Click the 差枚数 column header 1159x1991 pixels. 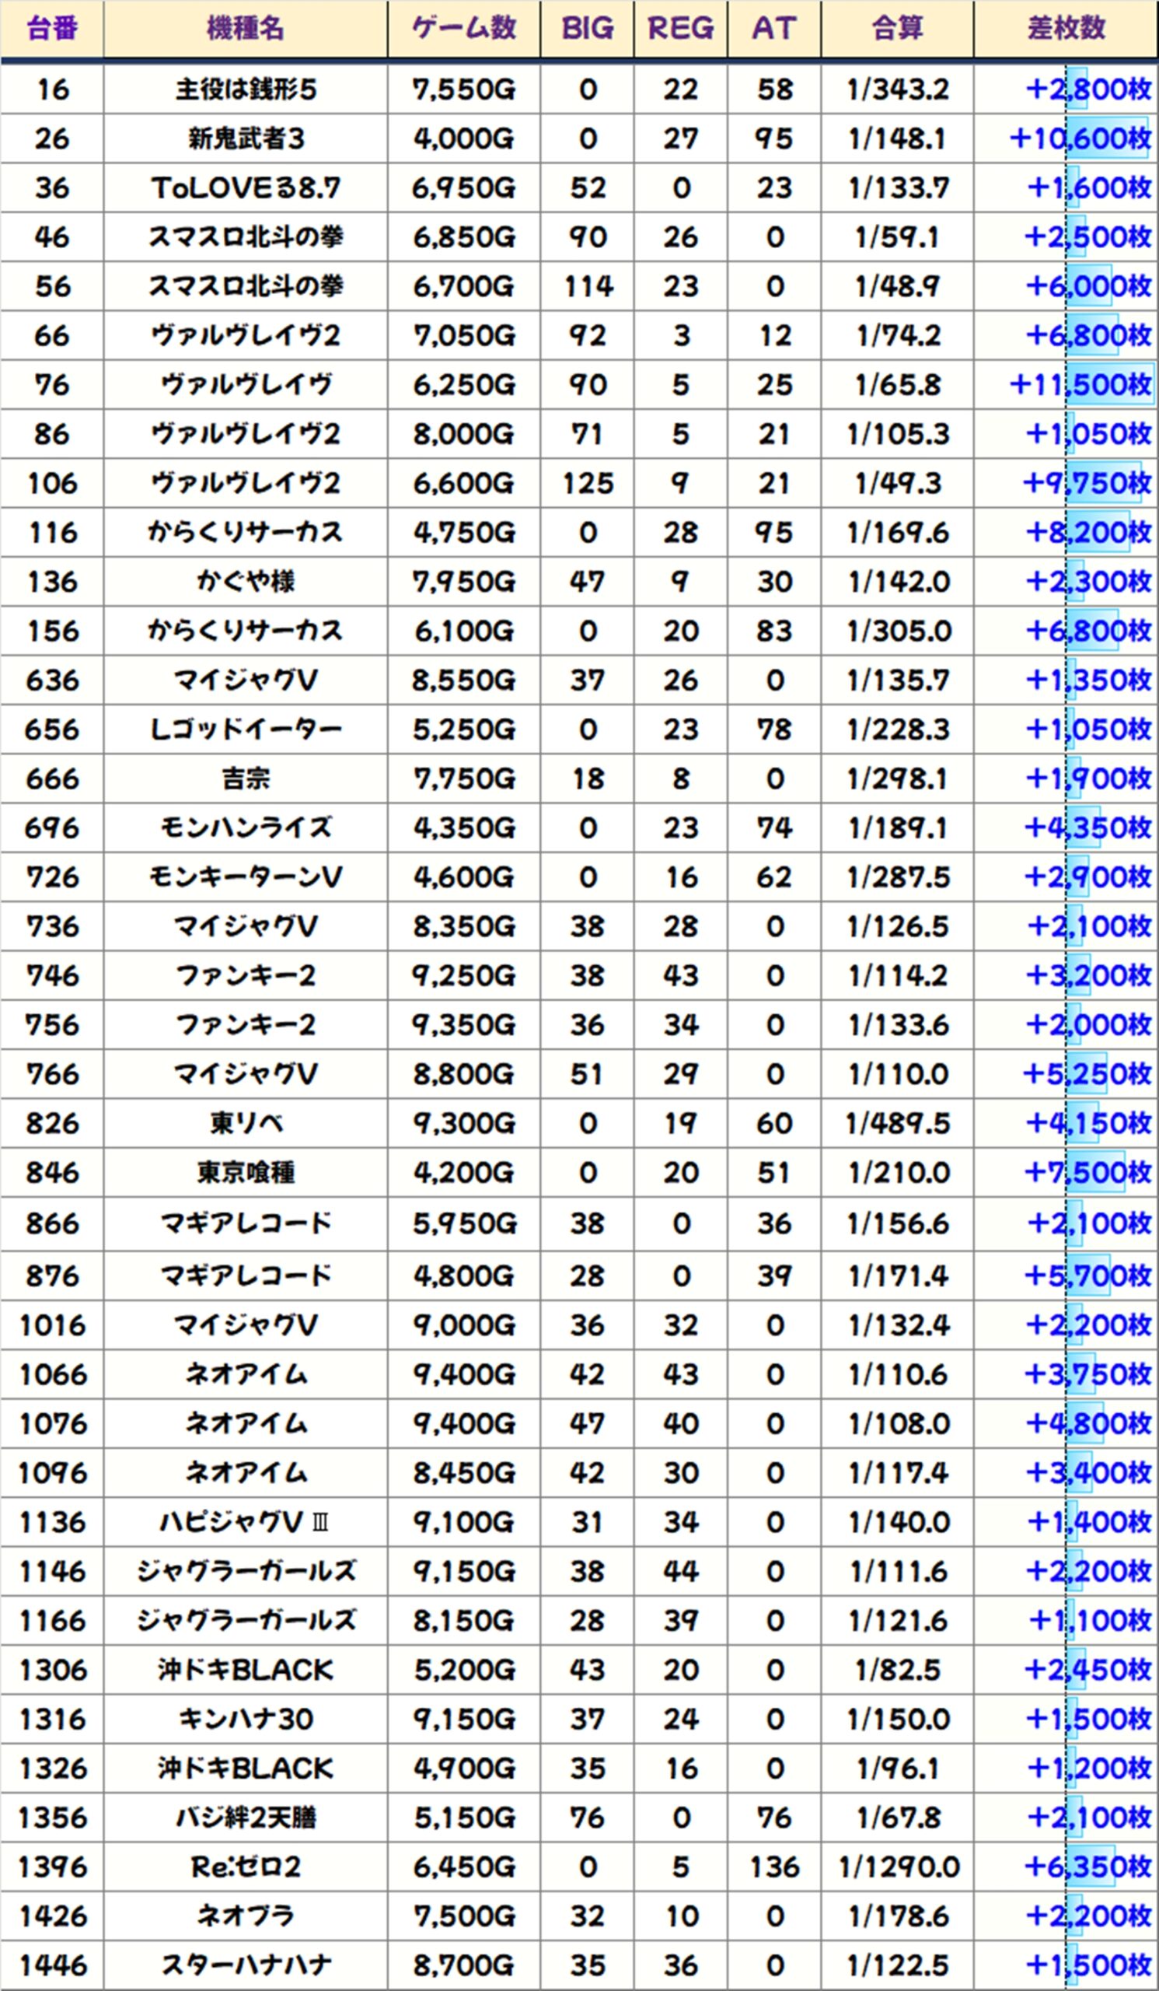click(1065, 30)
